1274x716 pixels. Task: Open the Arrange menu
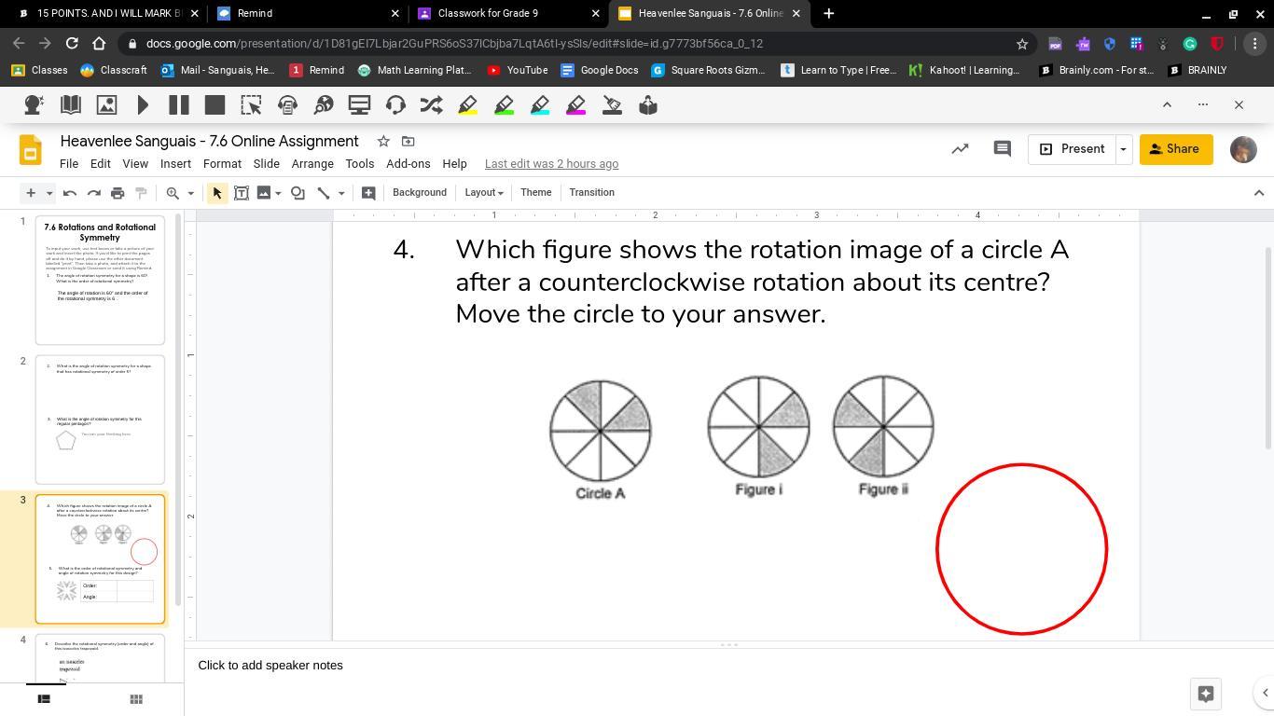[312, 164]
